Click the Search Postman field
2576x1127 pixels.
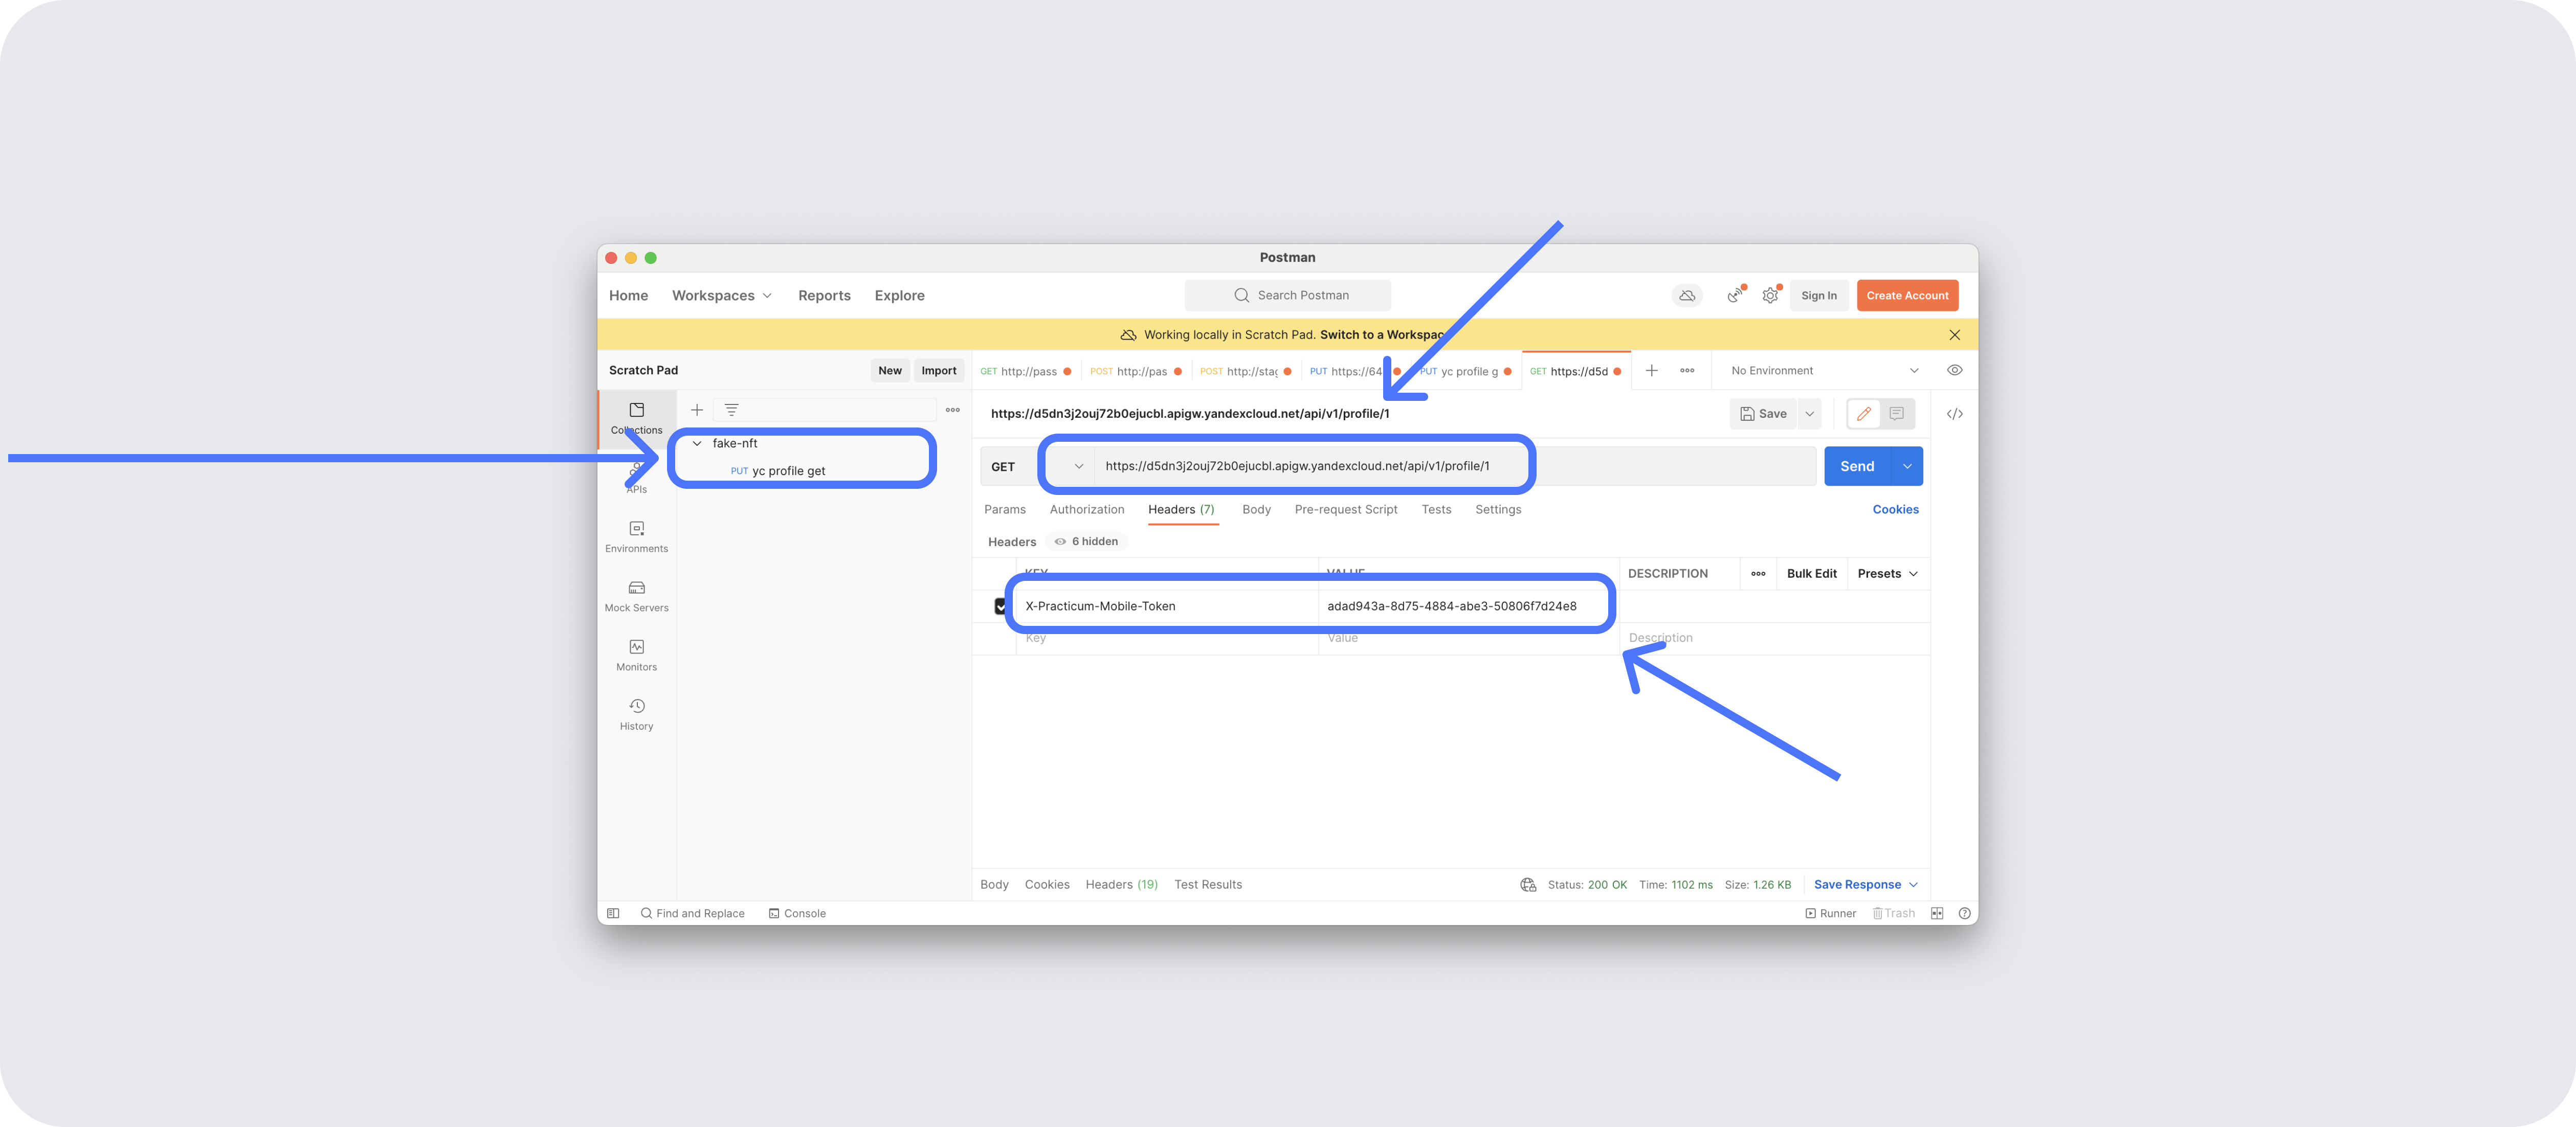coord(1288,296)
